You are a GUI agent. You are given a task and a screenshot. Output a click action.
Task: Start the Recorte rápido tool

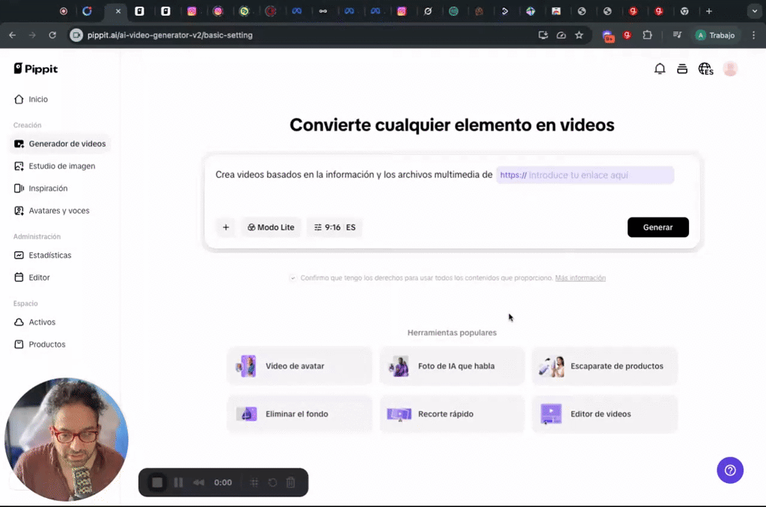pos(452,414)
